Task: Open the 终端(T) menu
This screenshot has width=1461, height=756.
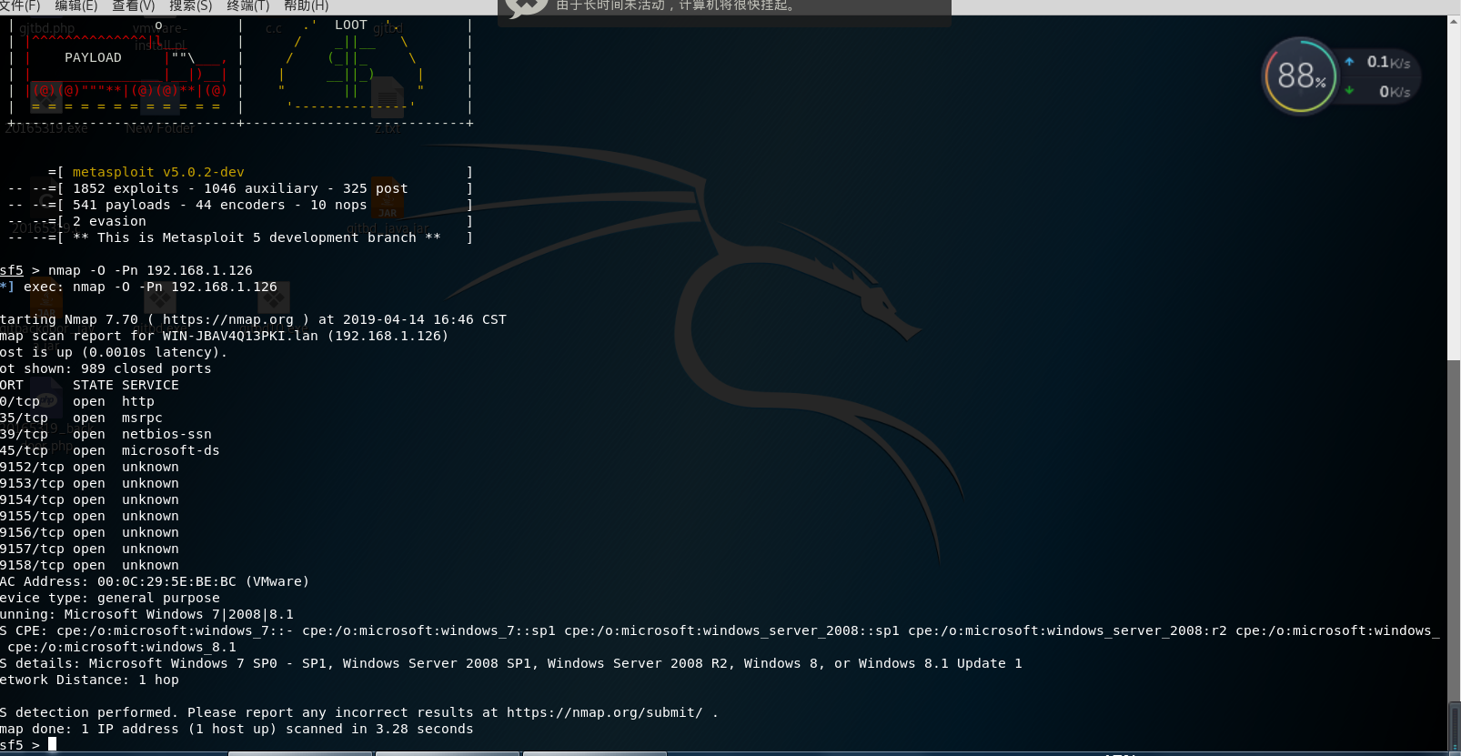Action: 248,5
